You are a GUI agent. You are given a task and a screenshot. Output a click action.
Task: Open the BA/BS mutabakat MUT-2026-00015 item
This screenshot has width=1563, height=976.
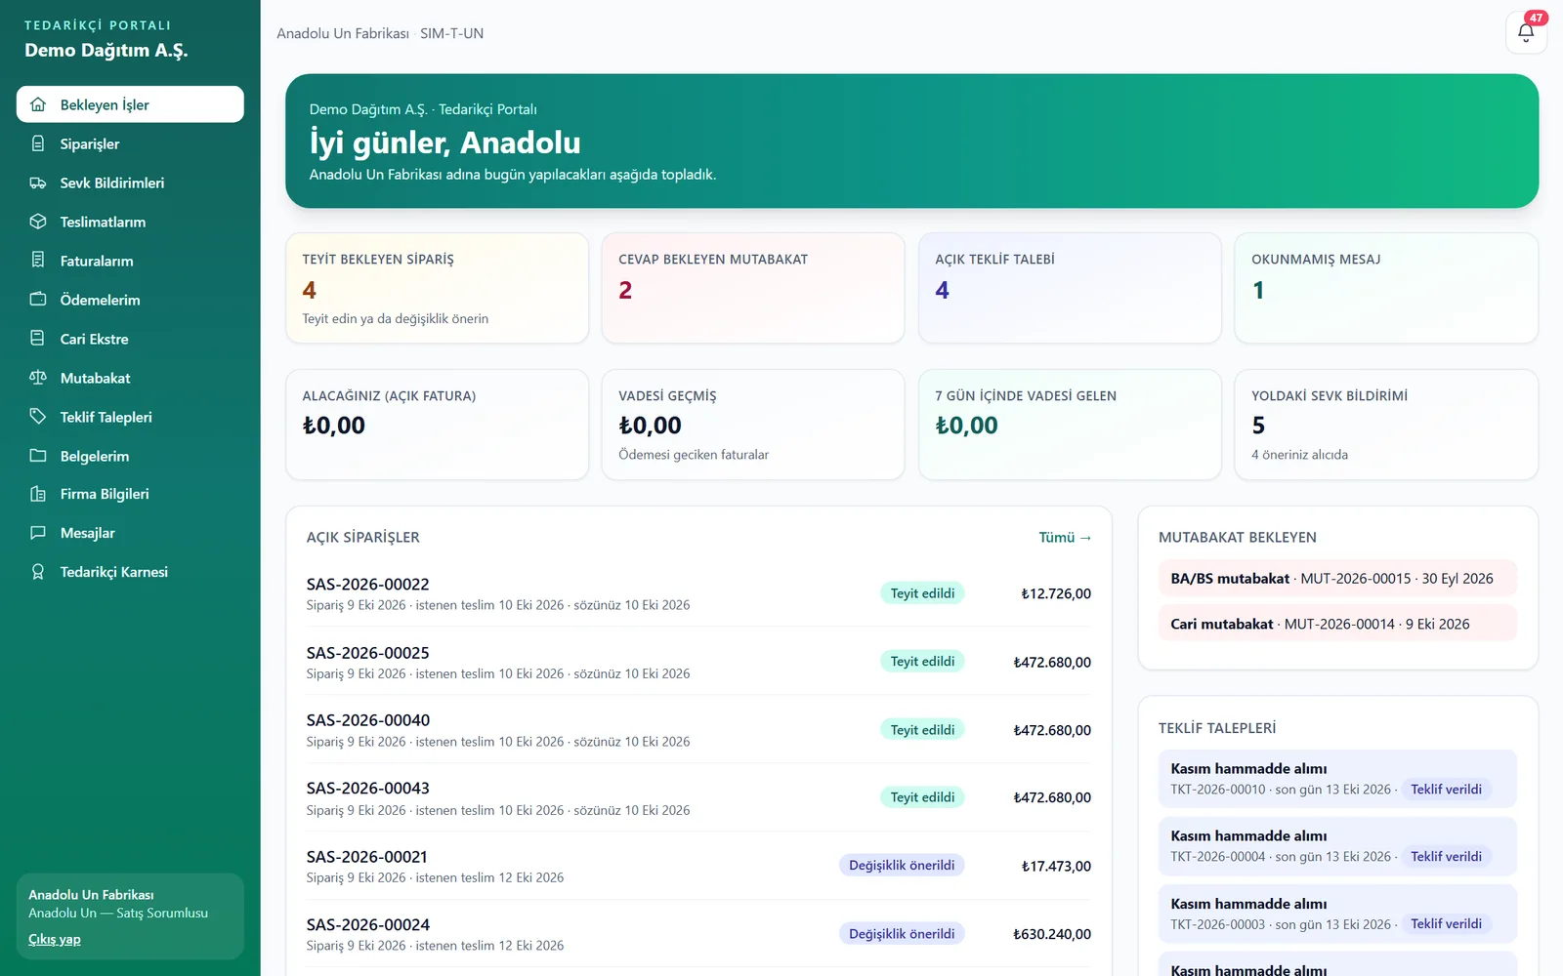[x=1337, y=579]
